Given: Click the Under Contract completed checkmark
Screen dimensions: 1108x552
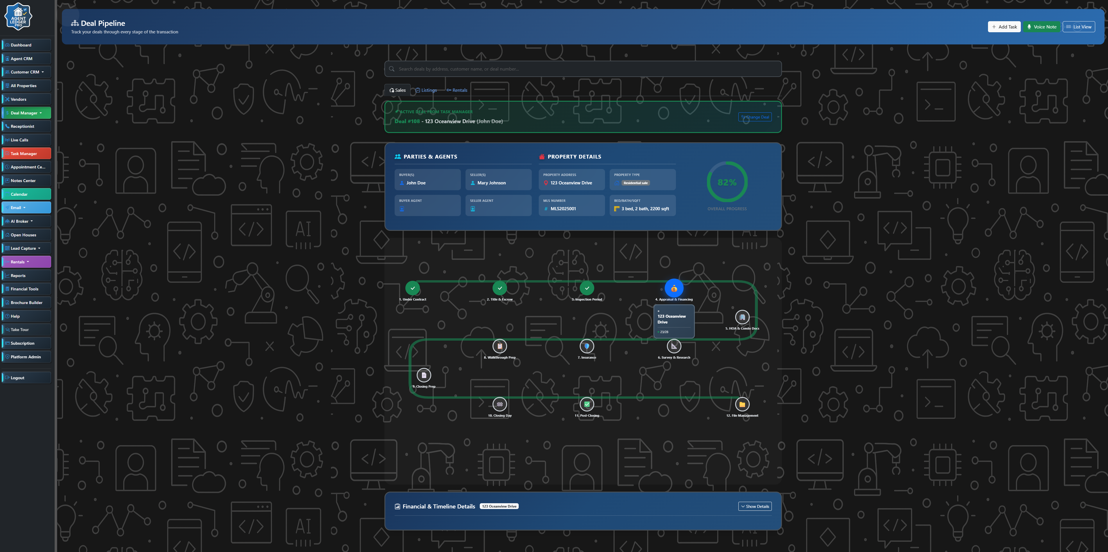Looking at the screenshot, I should click(413, 288).
